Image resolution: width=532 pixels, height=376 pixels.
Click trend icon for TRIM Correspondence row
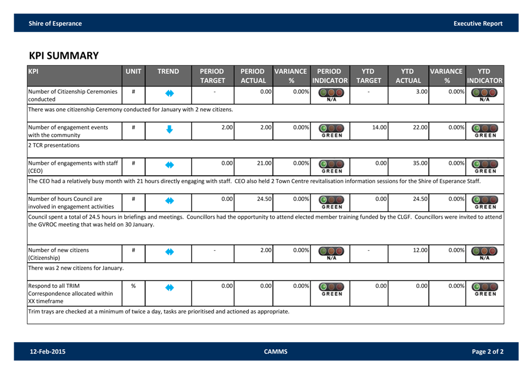(169, 288)
